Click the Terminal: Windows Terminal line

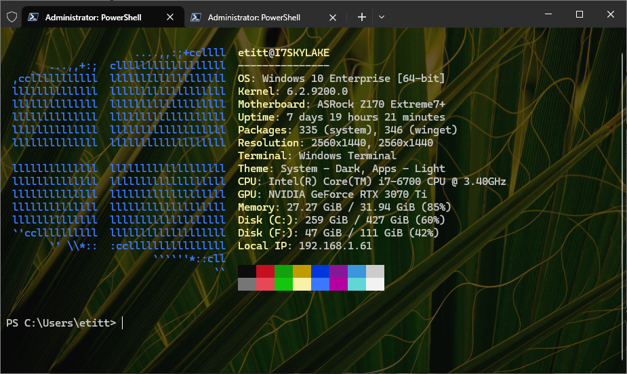coord(317,155)
